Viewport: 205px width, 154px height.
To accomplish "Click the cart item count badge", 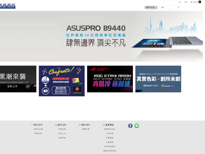I will pos(200,2).
